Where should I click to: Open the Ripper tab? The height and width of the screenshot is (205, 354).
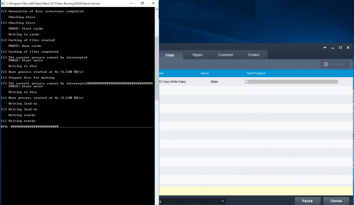pyautogui.click(x=197, y=55)
